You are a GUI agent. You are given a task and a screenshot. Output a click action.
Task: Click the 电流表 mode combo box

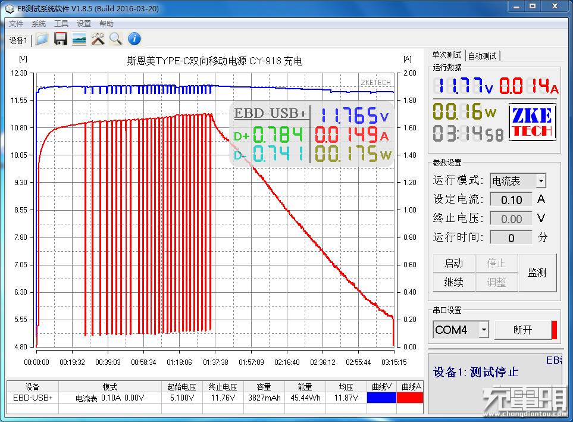(x=518, y=181)
